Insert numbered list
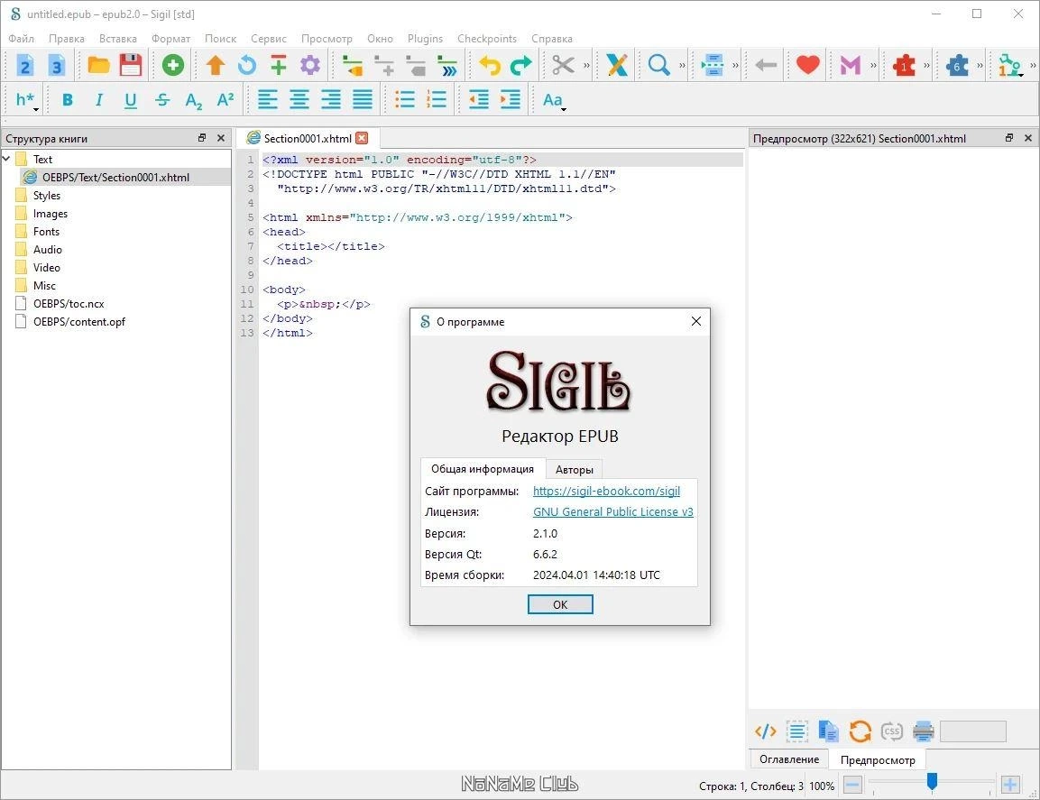Image resolution: width=1040 pixels, height=800 pixels. (x=437, y=99)
